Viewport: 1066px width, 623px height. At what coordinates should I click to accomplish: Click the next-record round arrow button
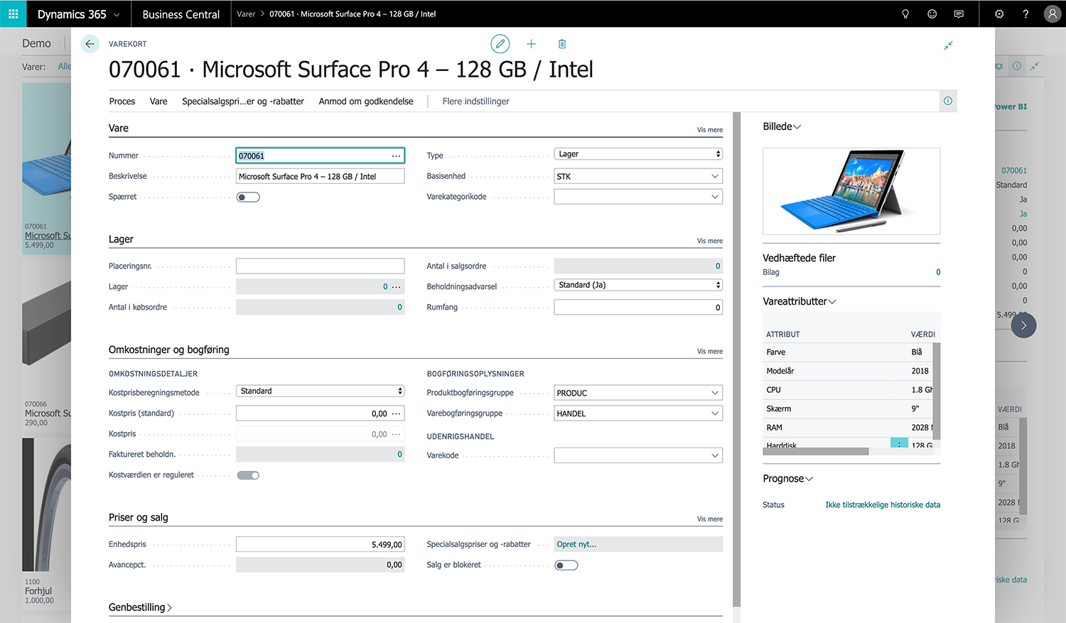point(1023,325)
